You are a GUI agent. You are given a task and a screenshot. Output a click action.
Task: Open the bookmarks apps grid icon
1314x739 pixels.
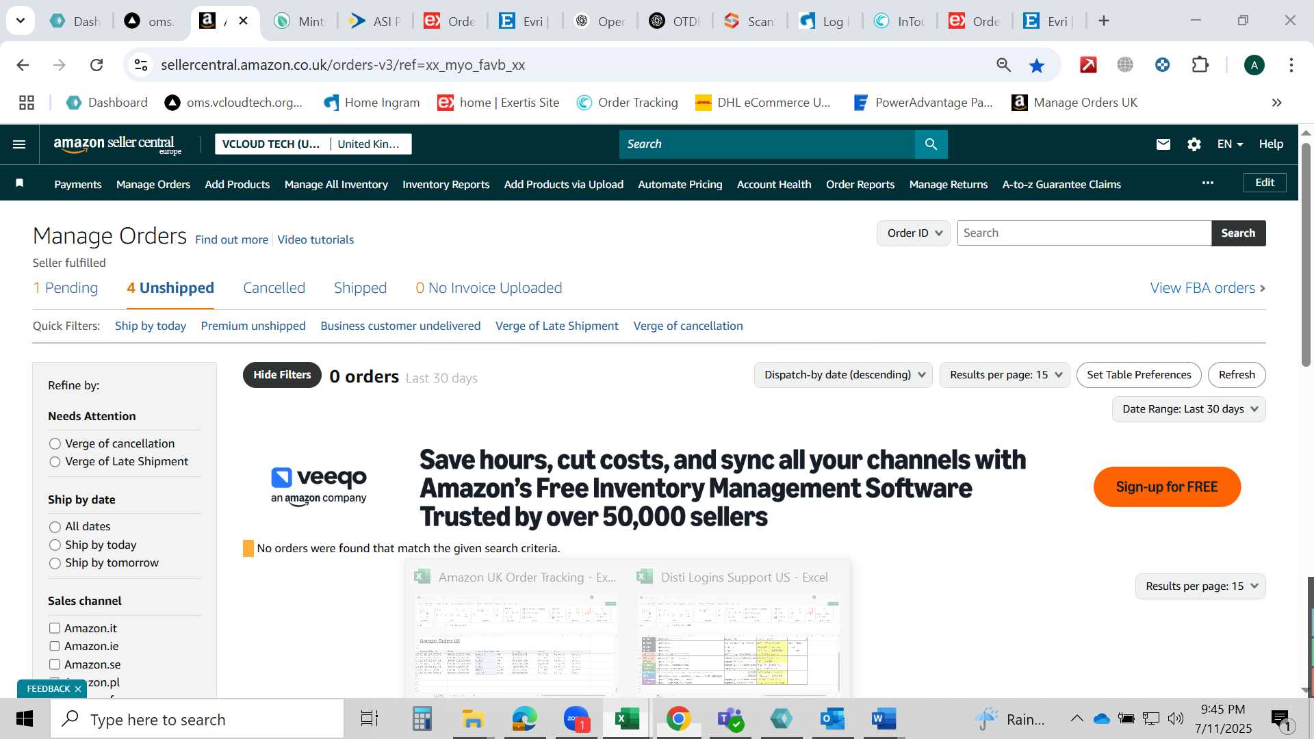click(27, 103)
